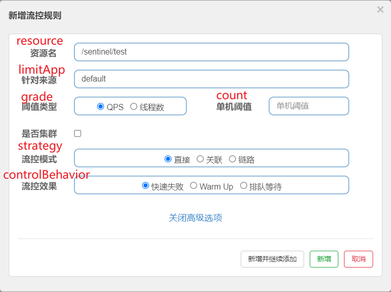391x292 pixels.
Task: Click the 单机阈值 input box
Action: coord(309,106)
